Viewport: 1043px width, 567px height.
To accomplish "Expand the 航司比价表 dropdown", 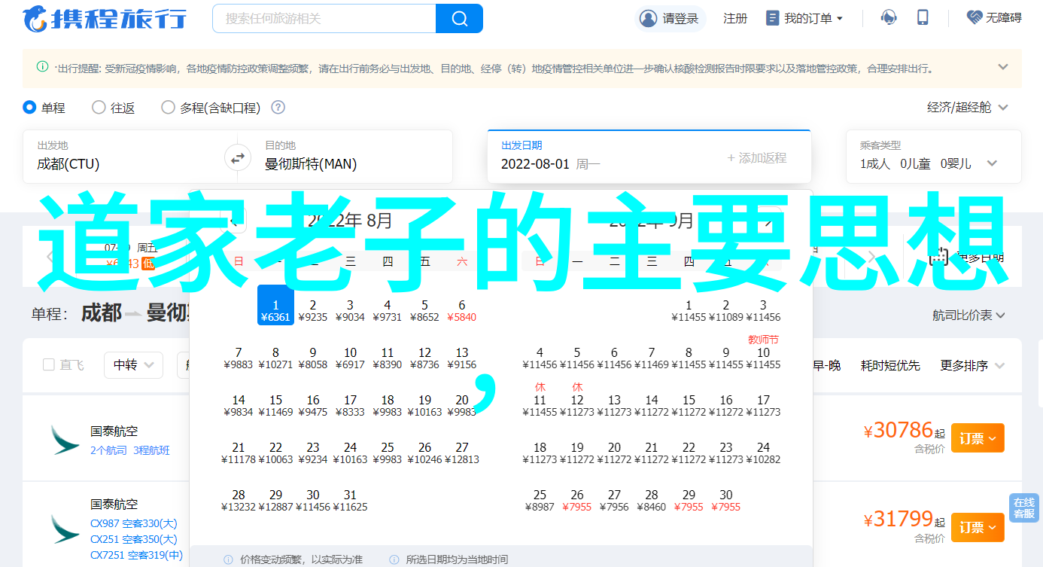I will pyautogui.click(x=969, y=316).
